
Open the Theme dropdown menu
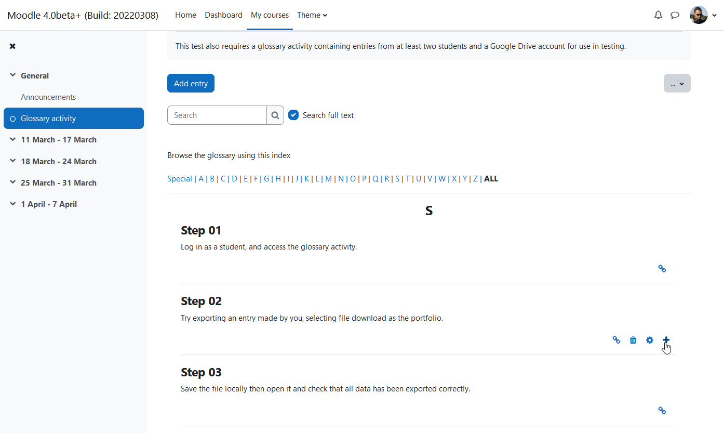312,15
